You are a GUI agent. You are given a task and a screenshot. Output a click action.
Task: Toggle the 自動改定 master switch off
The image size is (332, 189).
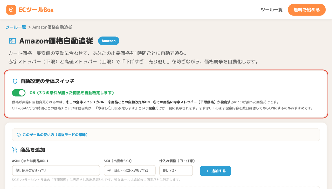[x=19, y=93]
